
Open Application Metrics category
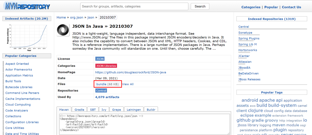point(19,76)
